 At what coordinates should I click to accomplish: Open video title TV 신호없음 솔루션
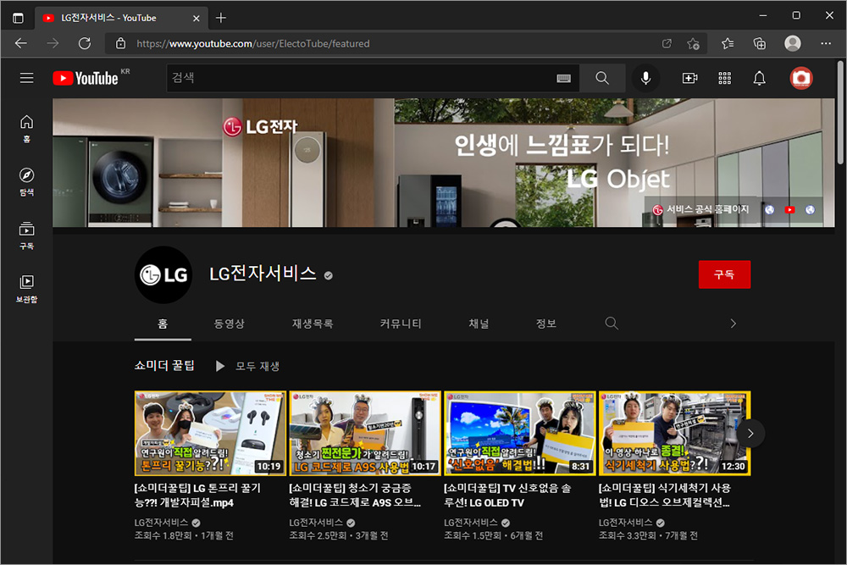click(x=507, y=496)
